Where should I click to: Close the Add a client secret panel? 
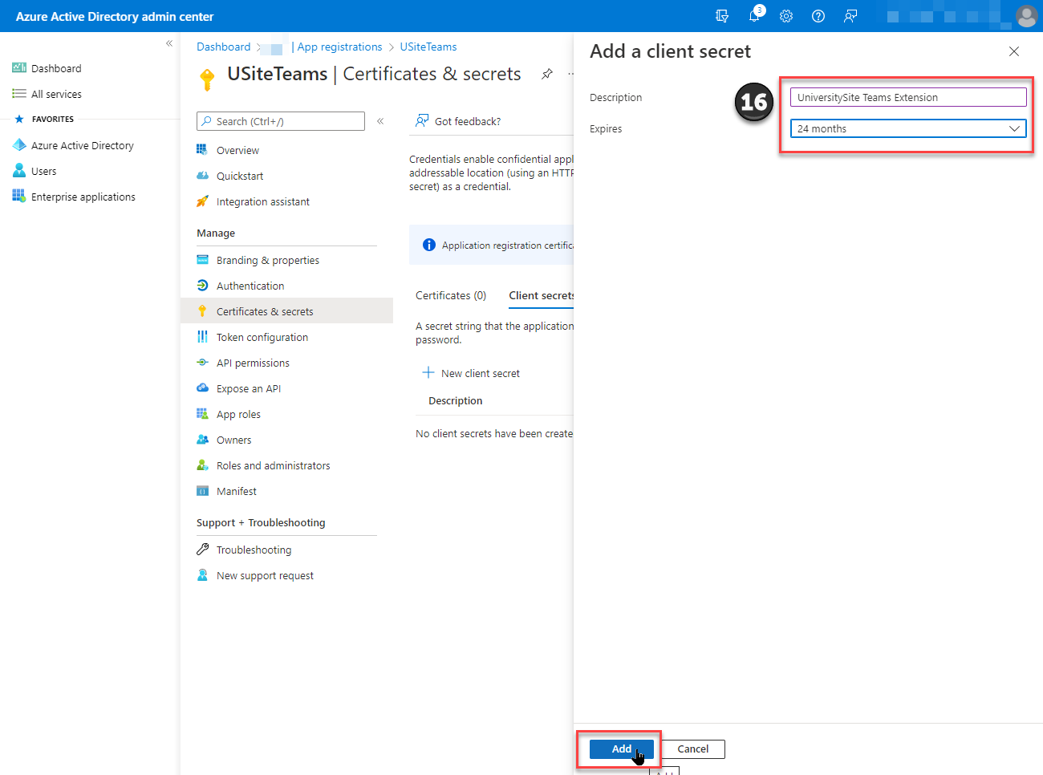pyautogui.click(x=1014, y=51)
